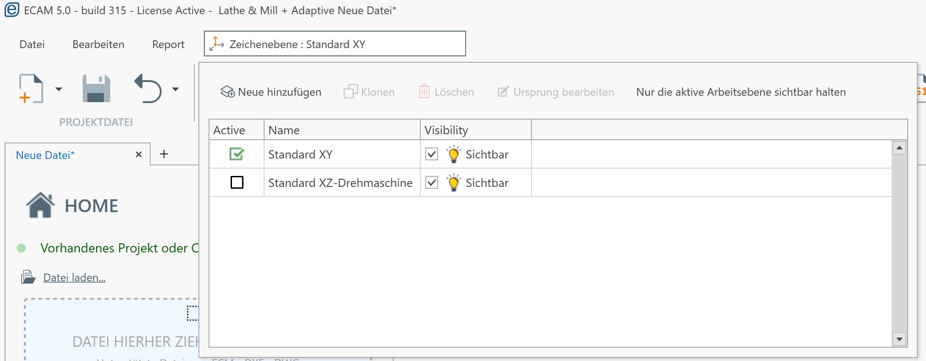Click the ECAM application logo icon
This screenshot has height=361, width=926.
[11, 10]
